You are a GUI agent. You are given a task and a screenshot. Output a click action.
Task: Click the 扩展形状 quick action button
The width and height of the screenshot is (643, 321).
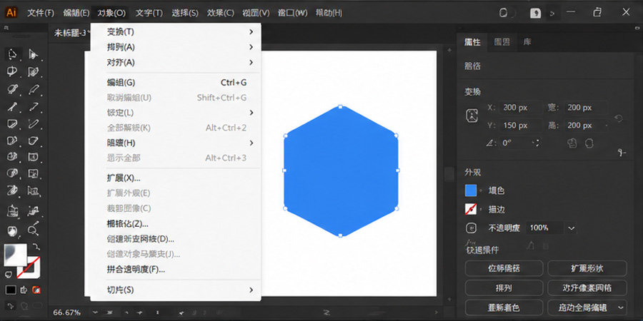click(x=587, y=269)
